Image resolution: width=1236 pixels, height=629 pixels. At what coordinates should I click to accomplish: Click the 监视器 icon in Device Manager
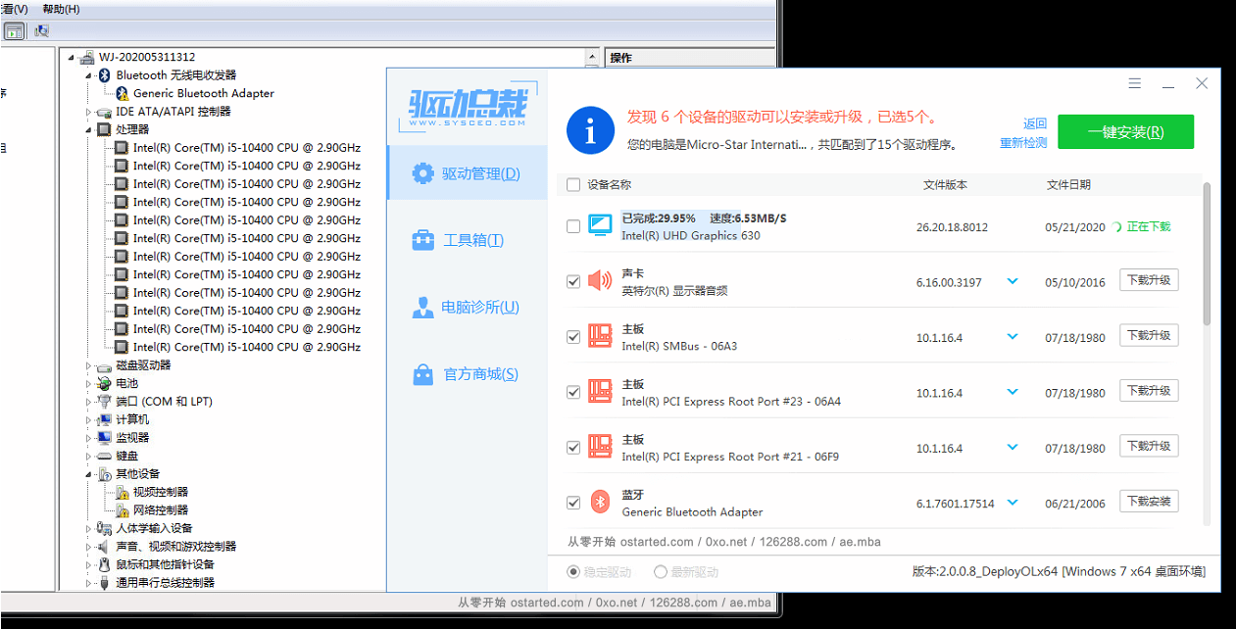point(104,438)
